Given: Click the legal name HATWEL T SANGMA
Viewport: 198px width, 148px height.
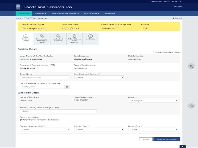Looking at the screenshot, I should click(31, 59).
